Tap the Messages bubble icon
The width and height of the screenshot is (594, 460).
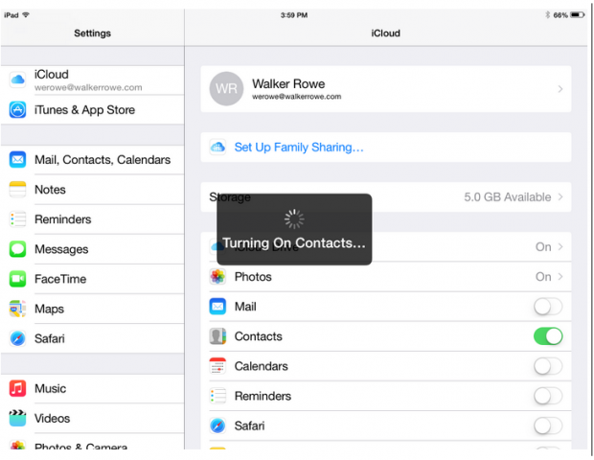[17, 249]
